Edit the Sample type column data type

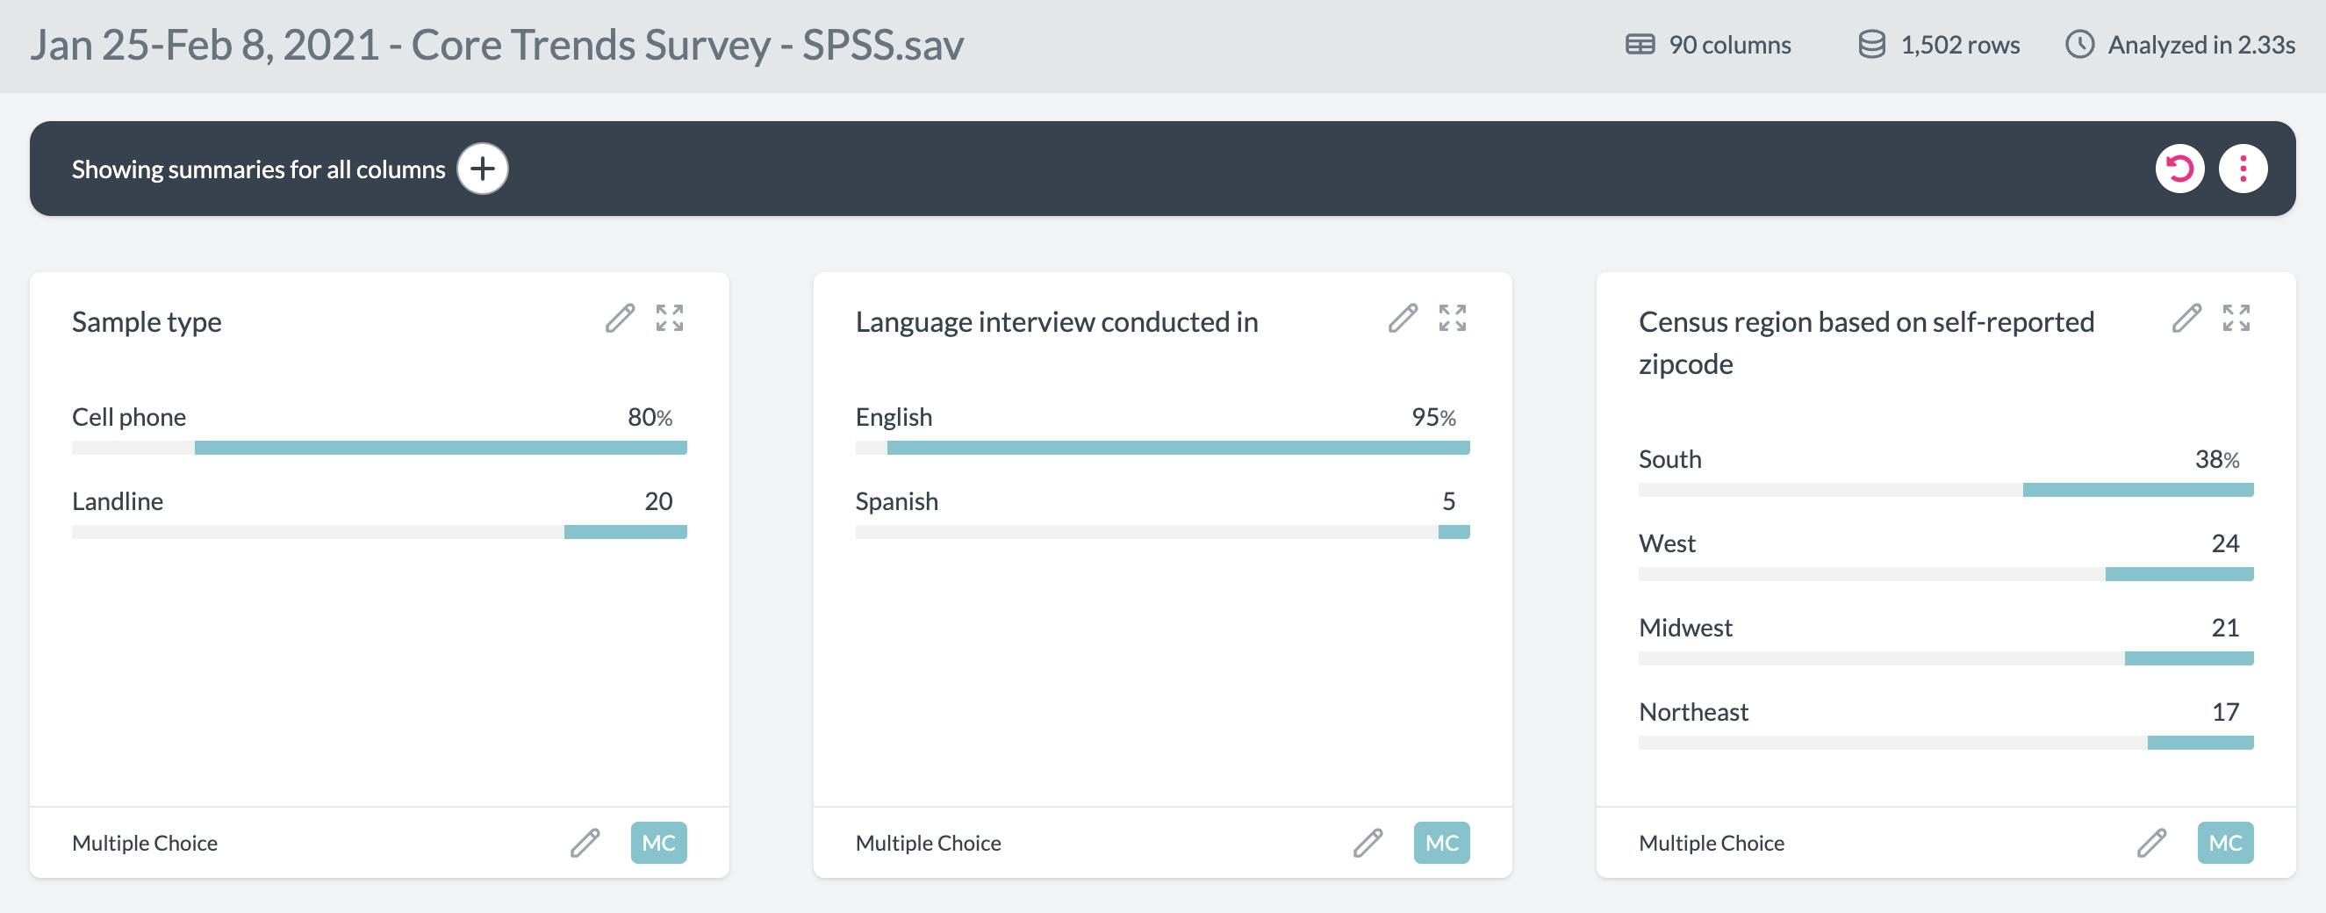point(585,843)
